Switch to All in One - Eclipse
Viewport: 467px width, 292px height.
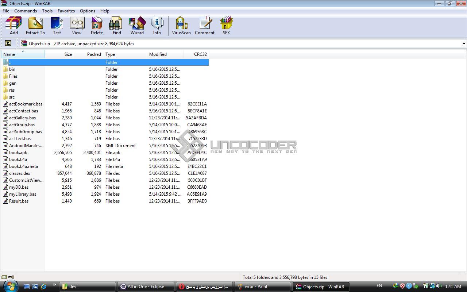[146, 287]
